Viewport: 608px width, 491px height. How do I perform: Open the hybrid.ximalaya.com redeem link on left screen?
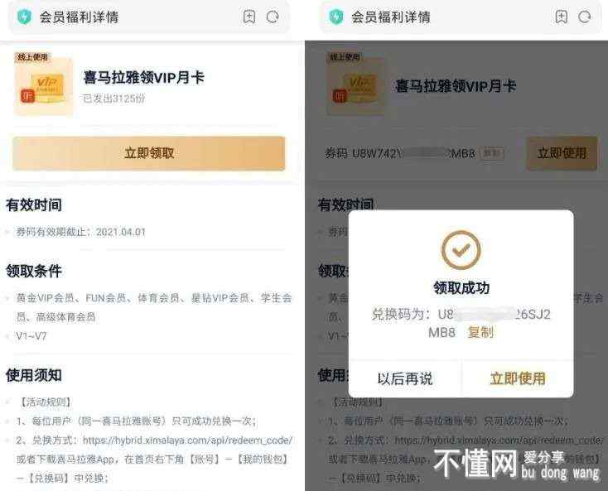(x=188, y=440)
